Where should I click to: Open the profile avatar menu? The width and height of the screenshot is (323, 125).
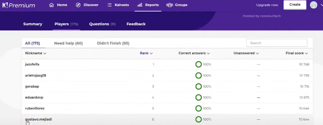click(x=313, y=5)
